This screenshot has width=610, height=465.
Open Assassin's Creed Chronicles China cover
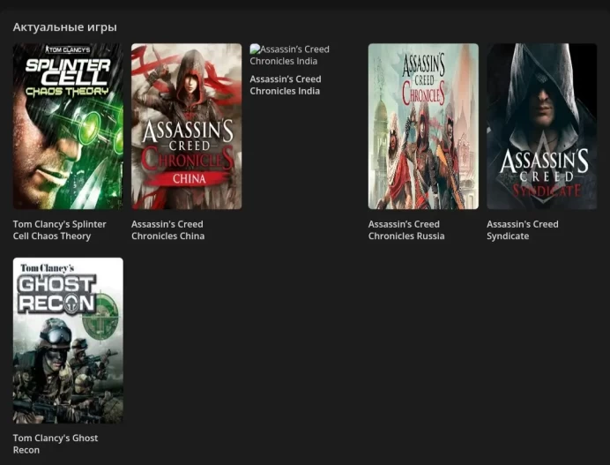coord(186,126)
